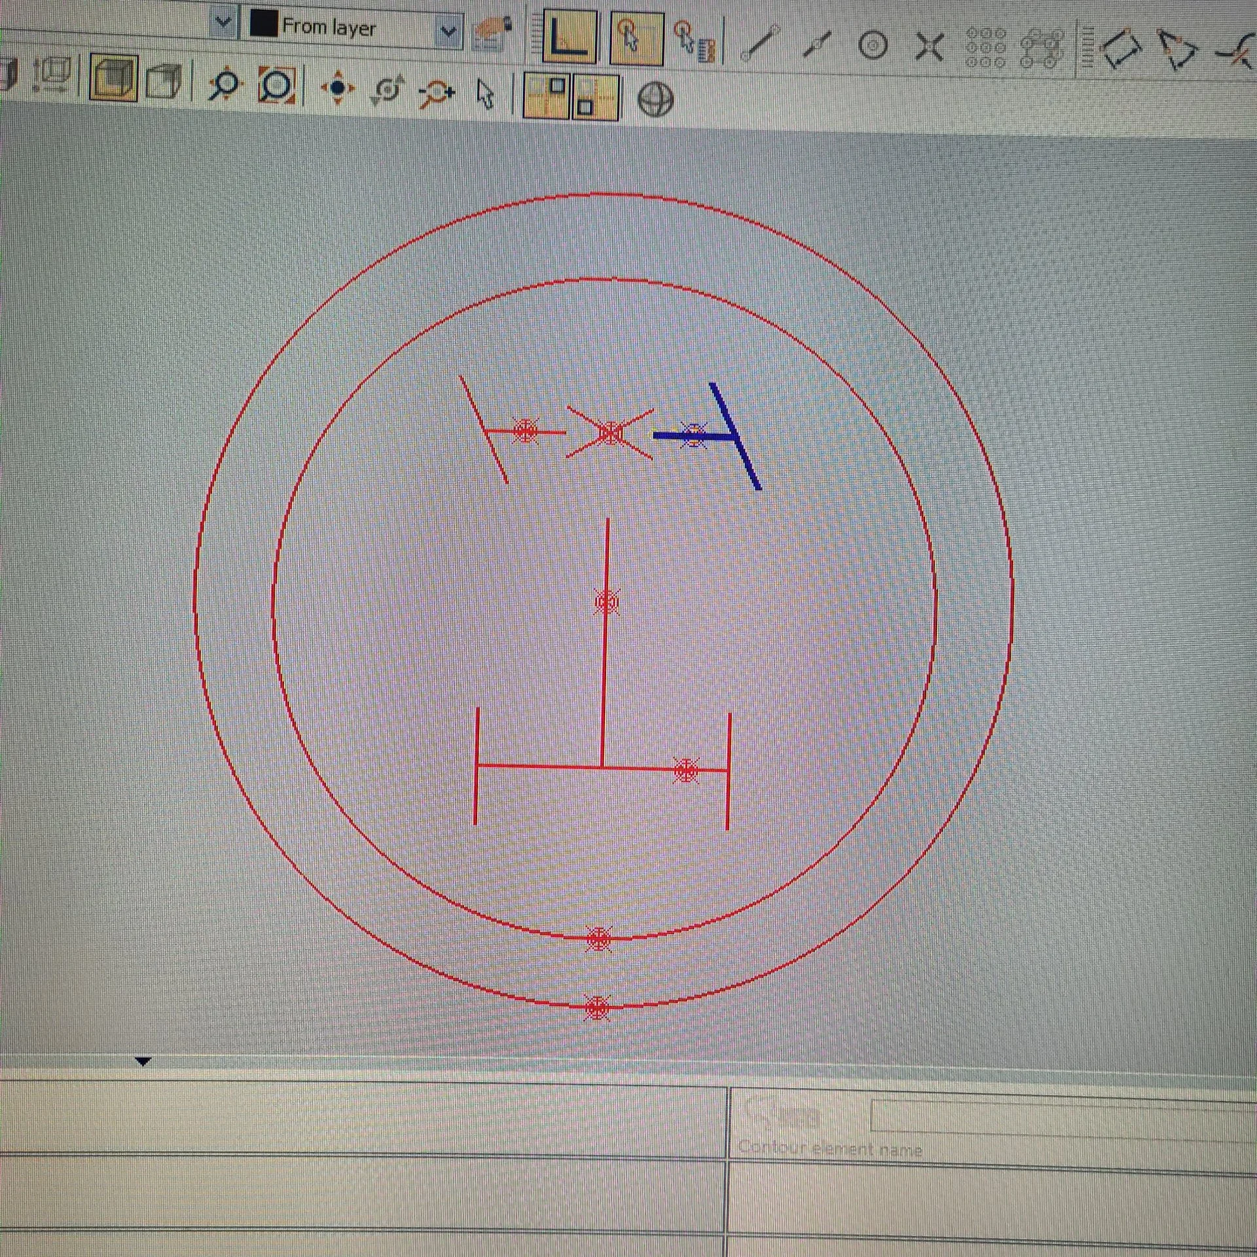Image resolution: width=1257 pixels, height=1257 pixels.
Task: Select the snap to line midpoint tool
Action: (x=816, y=45)
